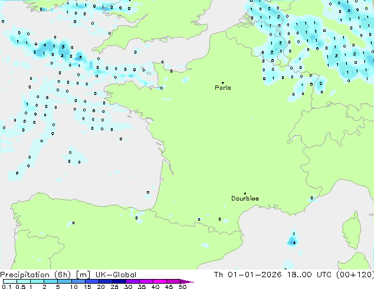Click the '0.1' legend scale number
374x289 pixels.
6,287
